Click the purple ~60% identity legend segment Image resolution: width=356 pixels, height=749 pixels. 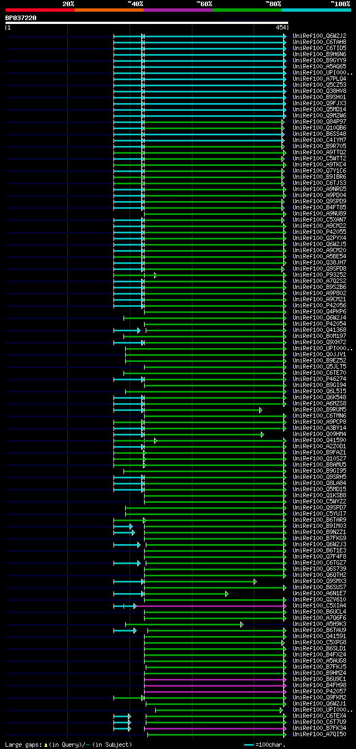(177, 9)
